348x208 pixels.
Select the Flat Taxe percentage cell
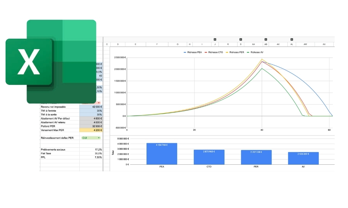click(x=91, y=153)
